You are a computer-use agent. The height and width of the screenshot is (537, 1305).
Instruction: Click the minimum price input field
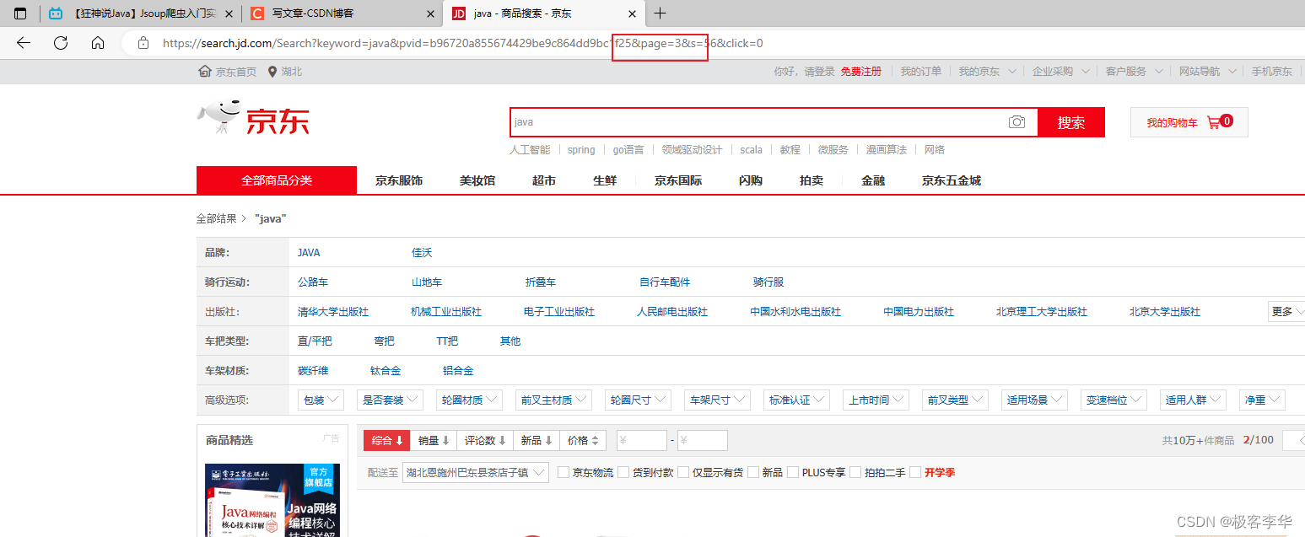pyautogui.click(x=642, y=440)
